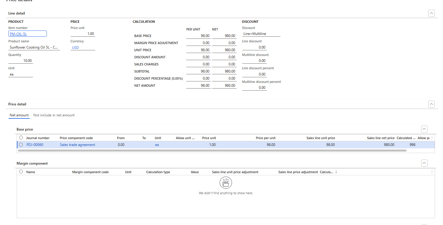Click the ea unit link in Base price row
The image size is (443, 225).
(x=157, y=145)
